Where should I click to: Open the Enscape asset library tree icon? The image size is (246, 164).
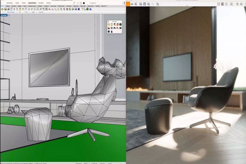pos(120,25)
